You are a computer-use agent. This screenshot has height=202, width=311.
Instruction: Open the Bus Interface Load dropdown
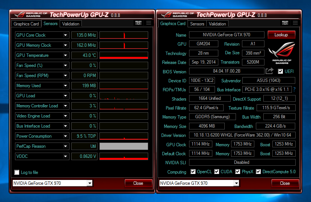(x=65, y=126)
